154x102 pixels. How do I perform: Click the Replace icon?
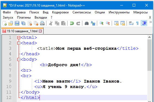(93, 23)
